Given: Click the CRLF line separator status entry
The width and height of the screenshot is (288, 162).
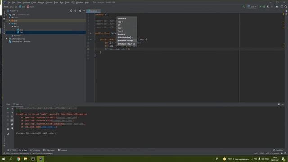Looking at the screenshot, I should 262,153.
